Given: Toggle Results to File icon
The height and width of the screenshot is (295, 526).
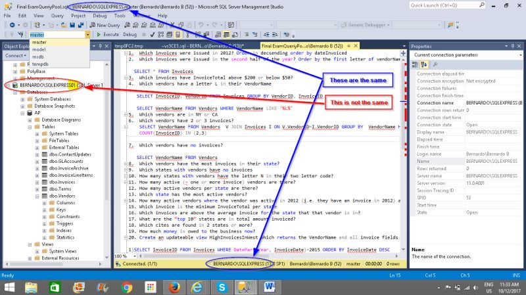Looking at the screenshot, I should 235,35.
